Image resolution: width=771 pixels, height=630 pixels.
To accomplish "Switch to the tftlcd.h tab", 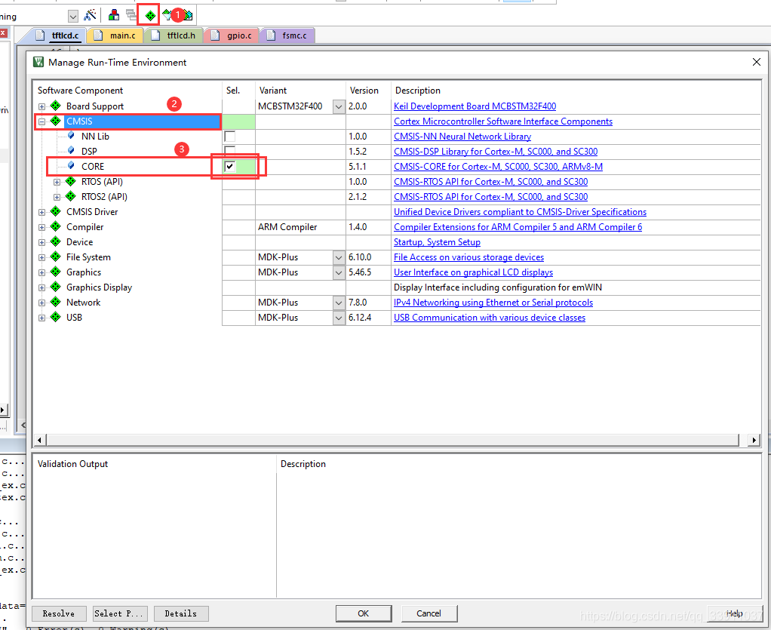I will (x=174, y=35).
